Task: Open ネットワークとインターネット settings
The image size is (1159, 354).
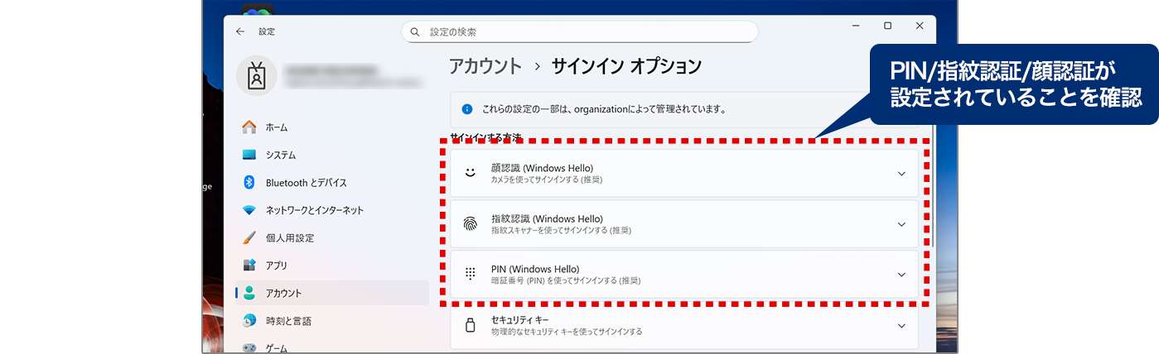Action: point(314,210)
